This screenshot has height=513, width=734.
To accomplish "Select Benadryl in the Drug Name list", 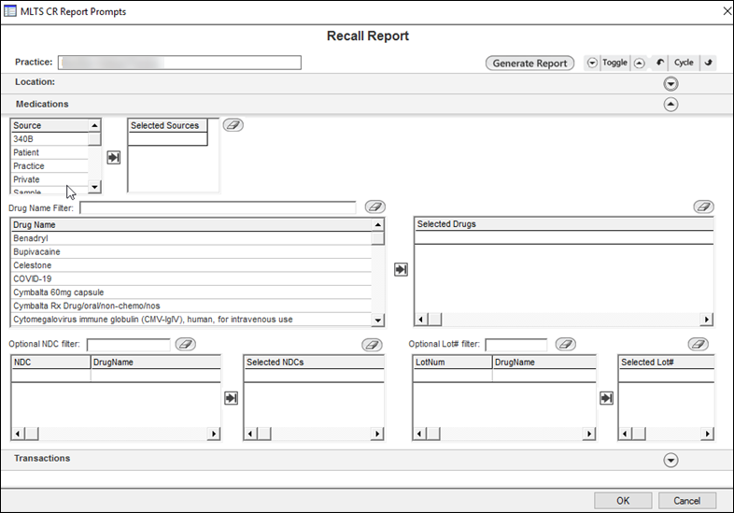I will [x=191, y=238].
